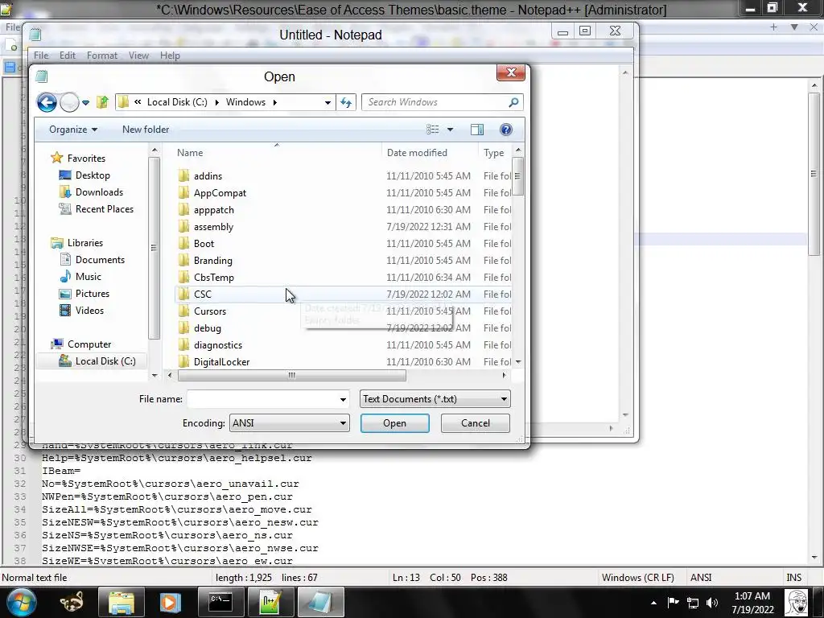Select the Branding folder icon

point(183,260)
